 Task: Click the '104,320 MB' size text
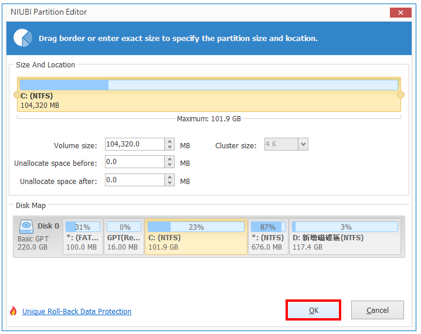click(40, 105)
